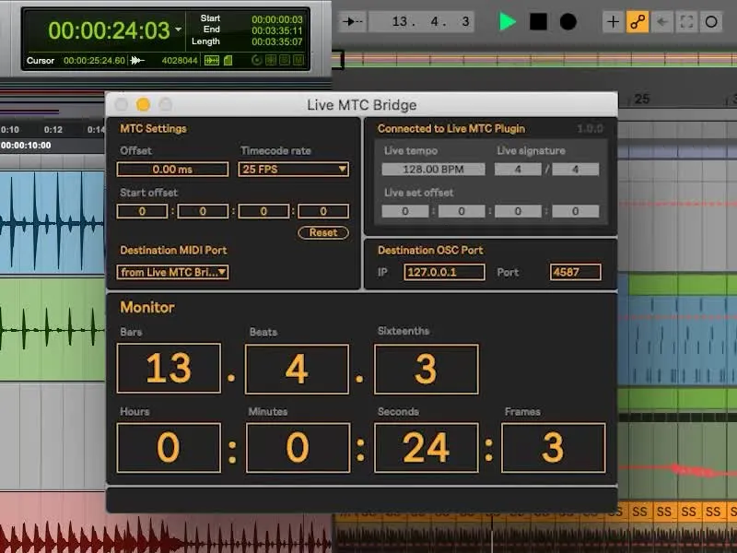737x553 pixels.
Task: Click the Re-enable Automation arrow icon
Action: (x=661, y=22)
